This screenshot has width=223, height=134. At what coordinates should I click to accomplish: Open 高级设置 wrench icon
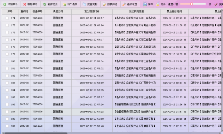[x=124, y=4]
